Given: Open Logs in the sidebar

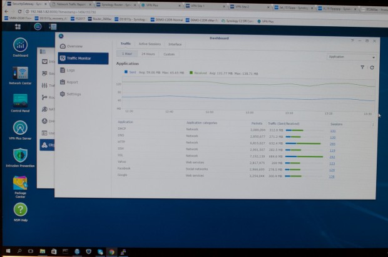Looking at the screenshot, I should tap(71, 70).
